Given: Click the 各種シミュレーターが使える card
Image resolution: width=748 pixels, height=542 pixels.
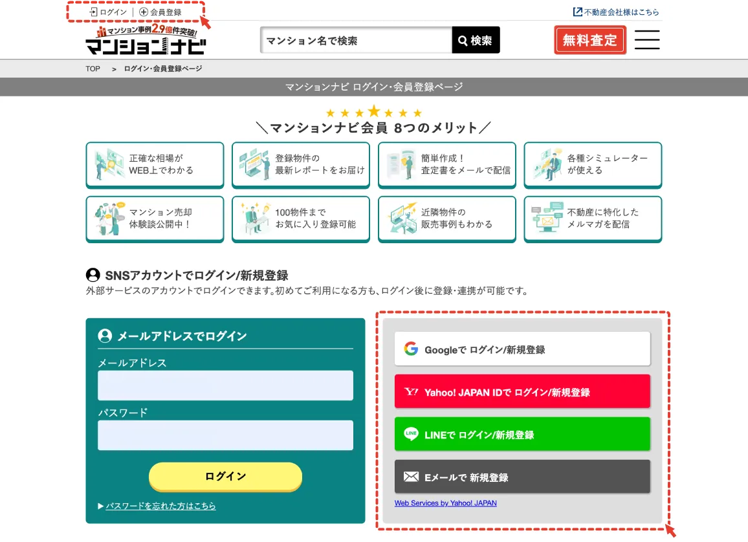Looking at the screenshot, I should coord(593,164).
